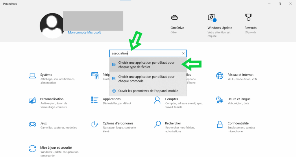The height and width of the screenshot is (157, 296).
Task: Open Mise à jour et sécurité icon
Action: tap(32, 149)
